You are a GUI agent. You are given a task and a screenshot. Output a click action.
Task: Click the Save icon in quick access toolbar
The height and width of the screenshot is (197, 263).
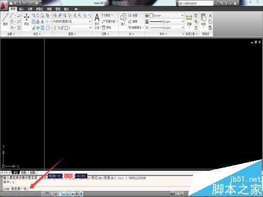(19, 3)
